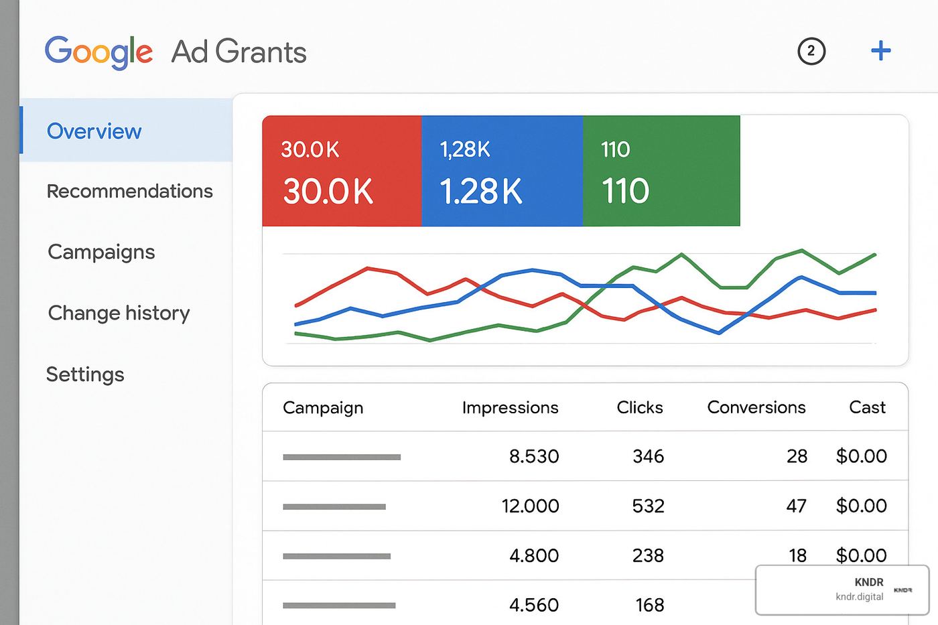Select the blue 1.28K metric tile
This screenshot has width=938, height=625.
502,171
